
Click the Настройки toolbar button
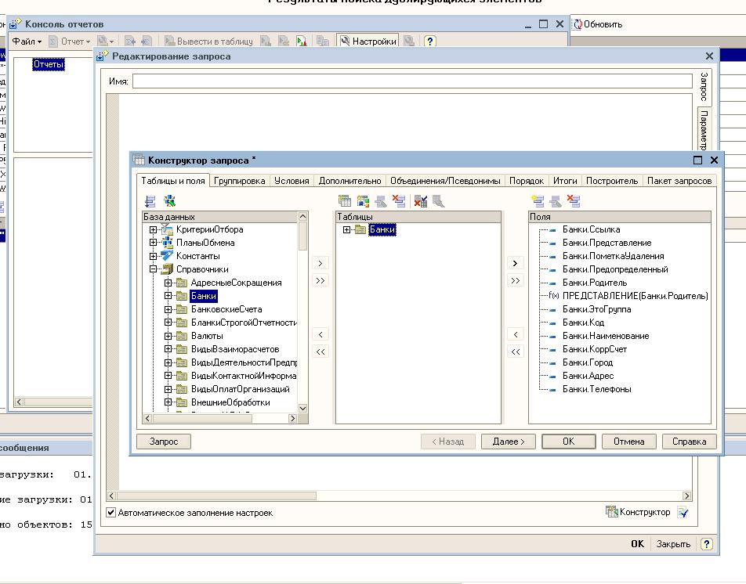point(368,41)
